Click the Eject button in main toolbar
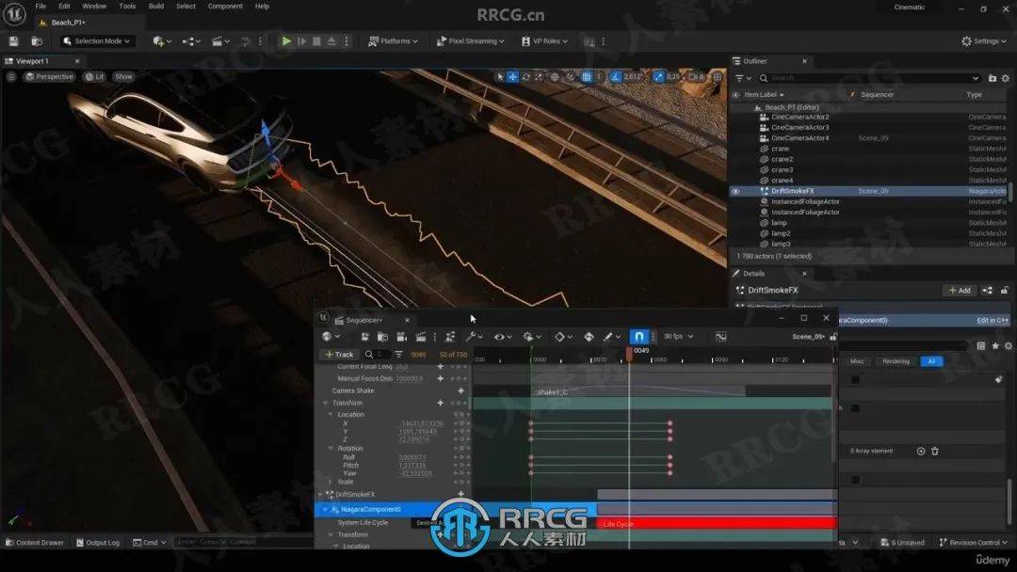The image size is (1017, 572). click(331, 40)
